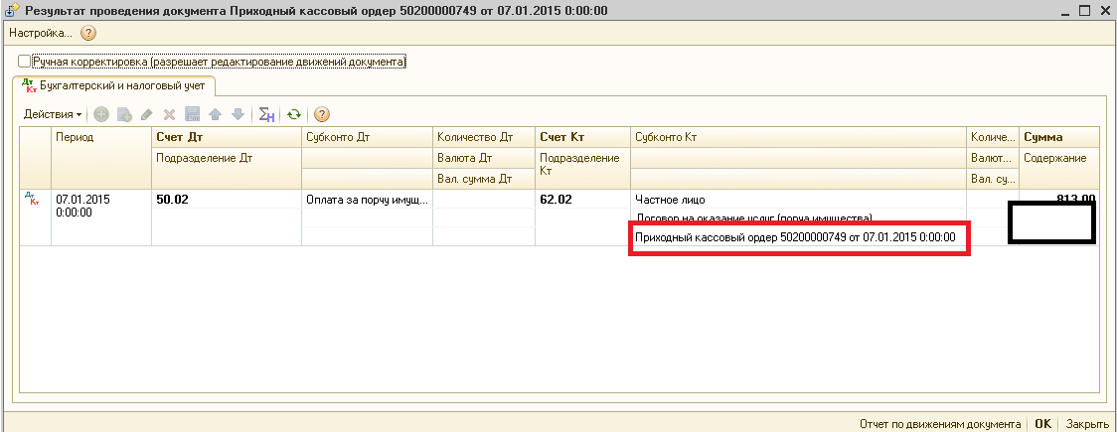Click the sigma totals icon

pos(266,114)
